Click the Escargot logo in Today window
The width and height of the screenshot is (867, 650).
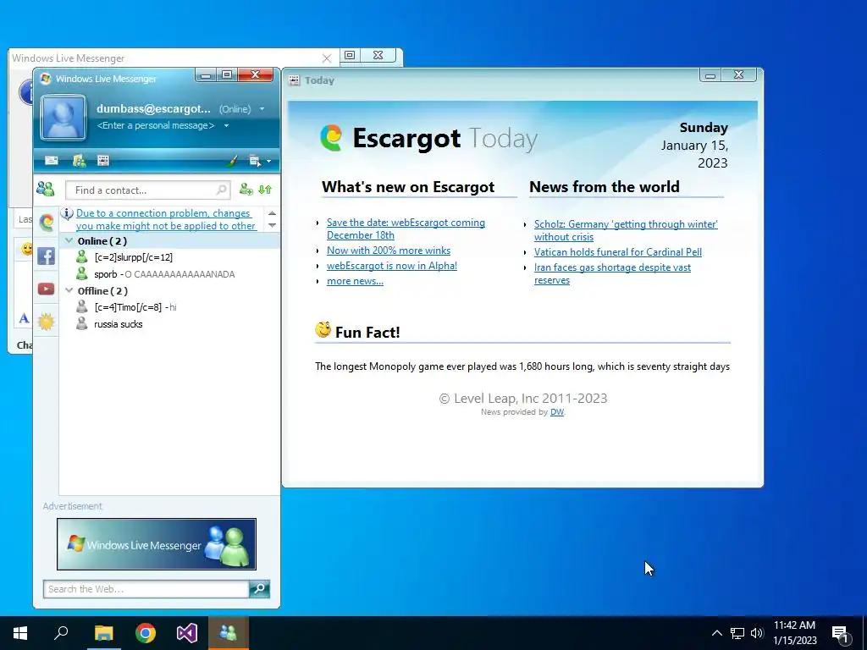331,138
